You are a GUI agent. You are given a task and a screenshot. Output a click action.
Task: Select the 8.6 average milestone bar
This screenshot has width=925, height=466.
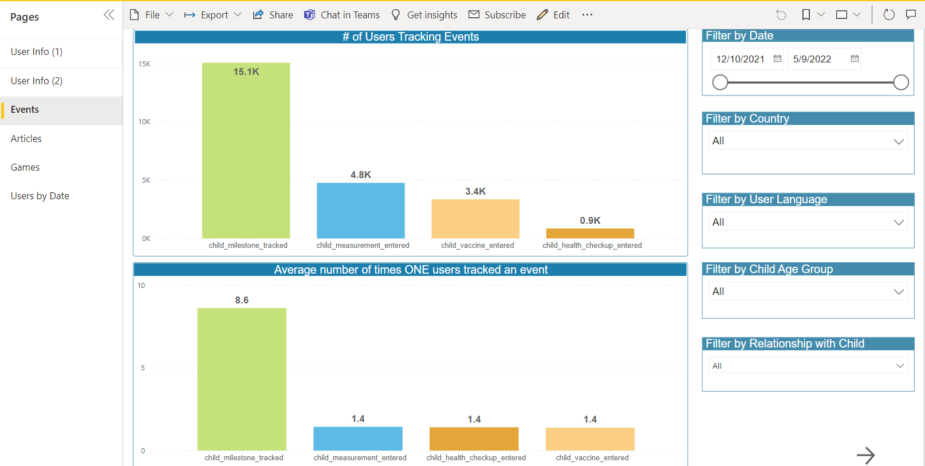click(242, 380)
